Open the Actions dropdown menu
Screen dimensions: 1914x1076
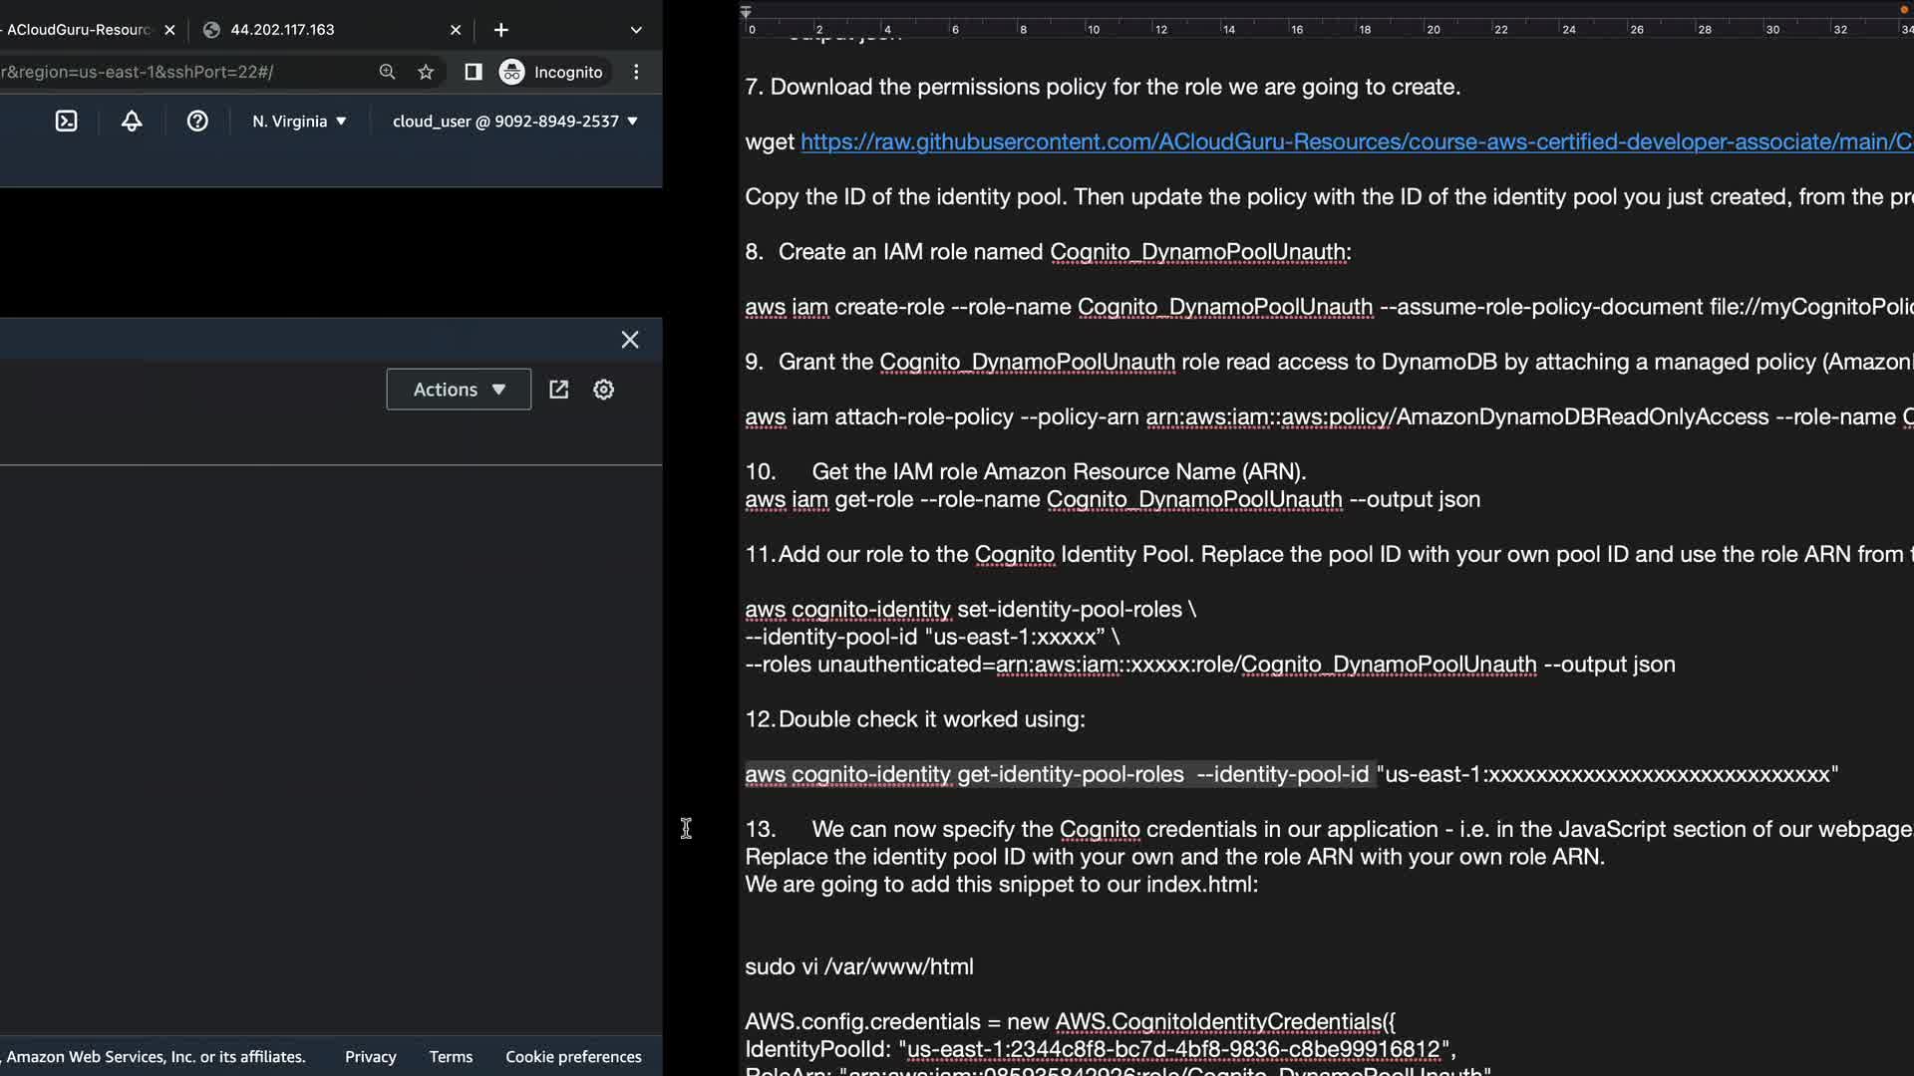(x=459, y=390)
